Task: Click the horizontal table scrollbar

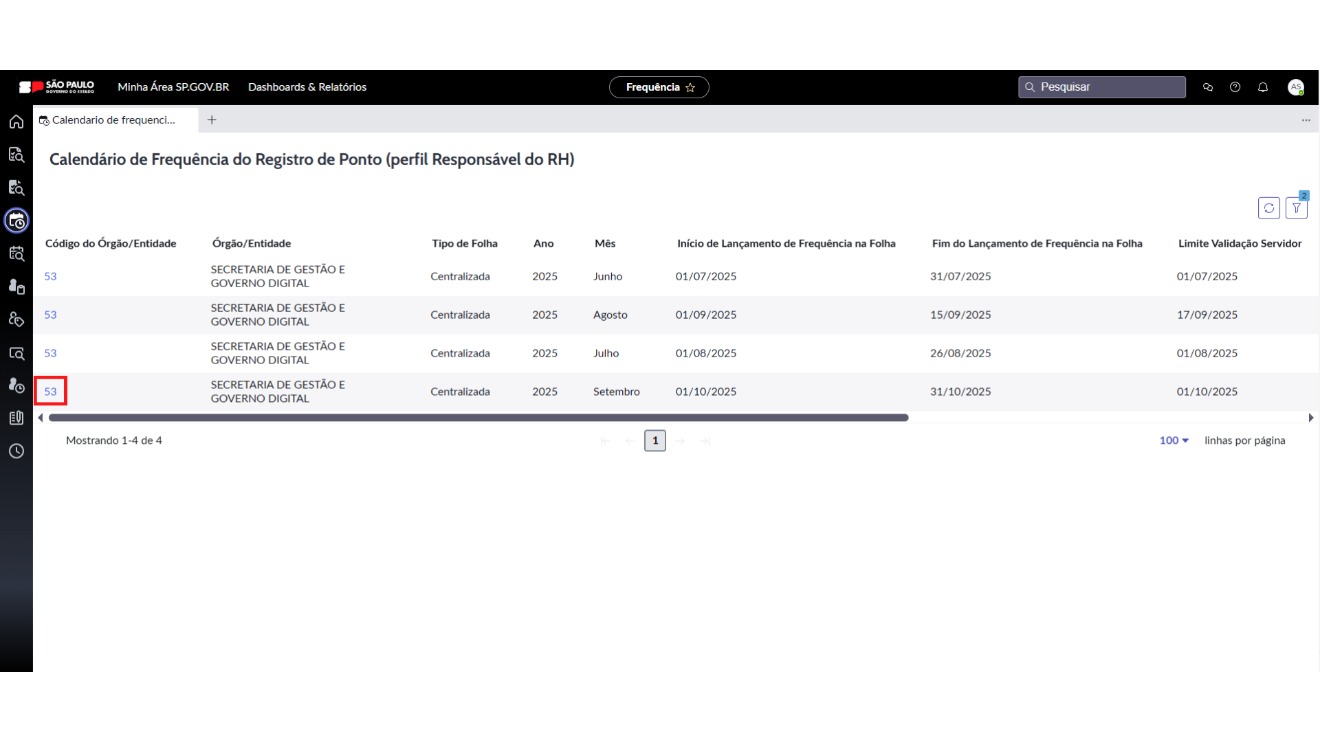Action: [478, 418]
